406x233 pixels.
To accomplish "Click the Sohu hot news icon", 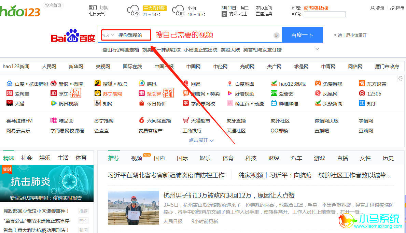I will click(98, 84).
